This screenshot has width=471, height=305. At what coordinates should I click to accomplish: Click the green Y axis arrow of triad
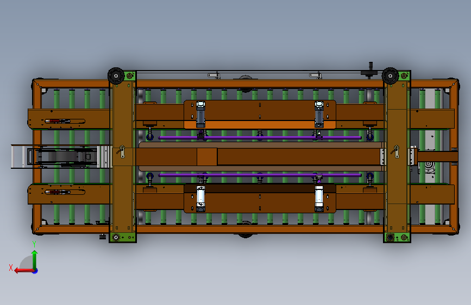tap(35, 259)
